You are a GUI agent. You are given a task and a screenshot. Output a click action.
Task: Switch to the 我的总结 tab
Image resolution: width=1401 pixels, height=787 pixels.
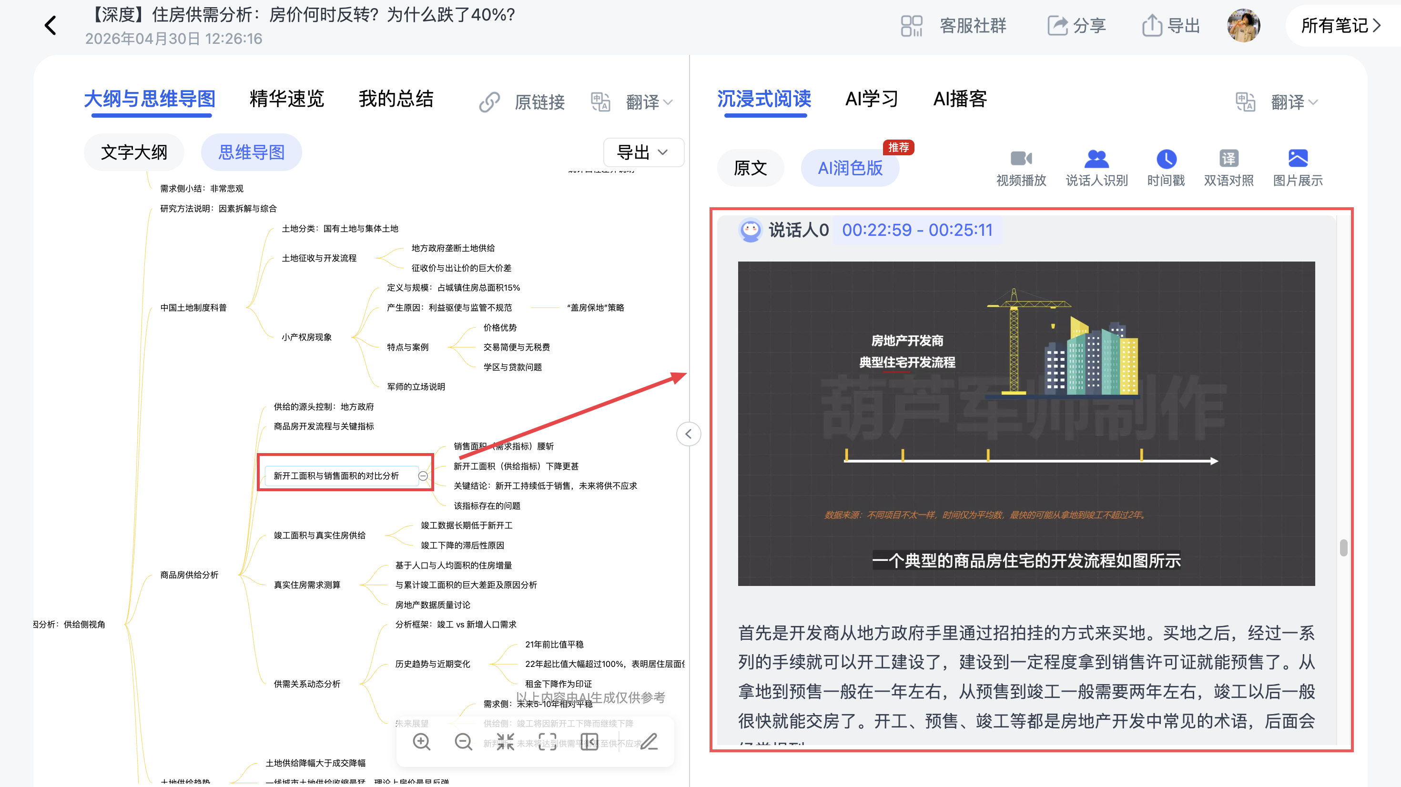(x=396, y=99)
